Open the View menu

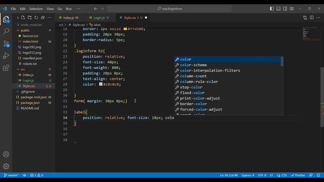[50, 9]
